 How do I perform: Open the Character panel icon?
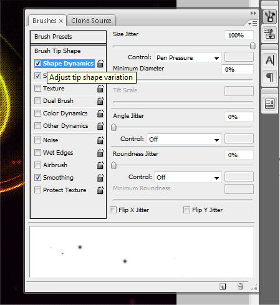click(269, 60)
